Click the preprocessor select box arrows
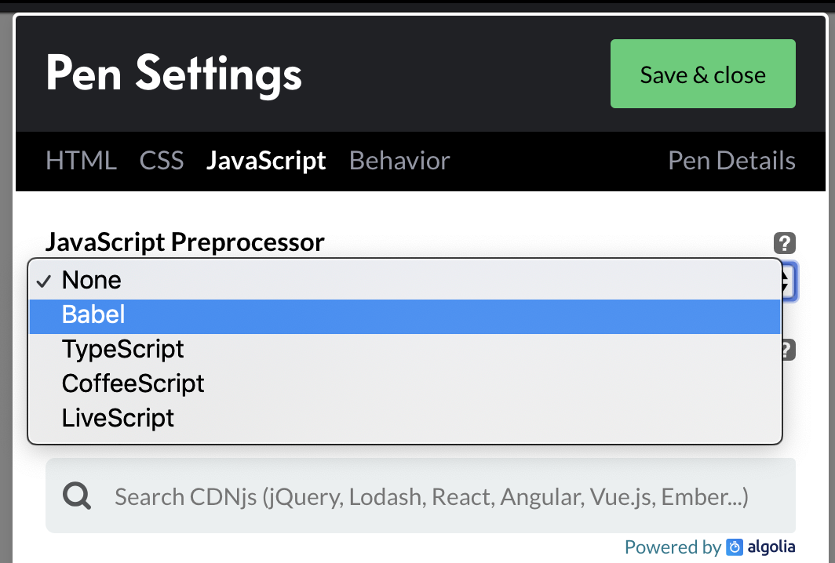This screenshot has height=563, width=835. 789,282
